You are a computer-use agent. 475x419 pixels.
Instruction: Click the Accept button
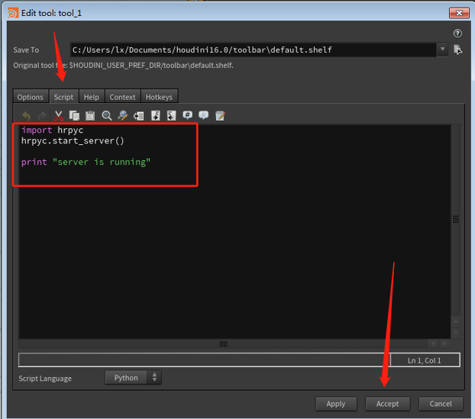click(387, 404)
